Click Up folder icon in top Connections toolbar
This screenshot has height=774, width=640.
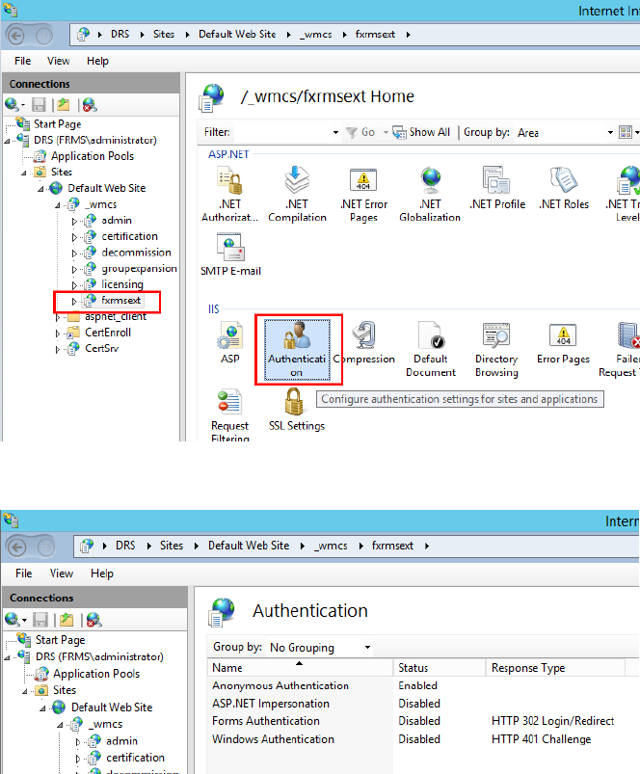tap(64, 105)
